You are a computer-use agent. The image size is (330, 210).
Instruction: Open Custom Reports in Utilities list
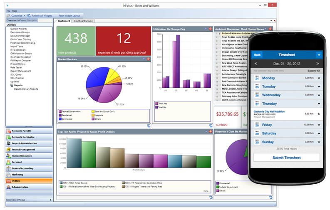tap(19, 29)
